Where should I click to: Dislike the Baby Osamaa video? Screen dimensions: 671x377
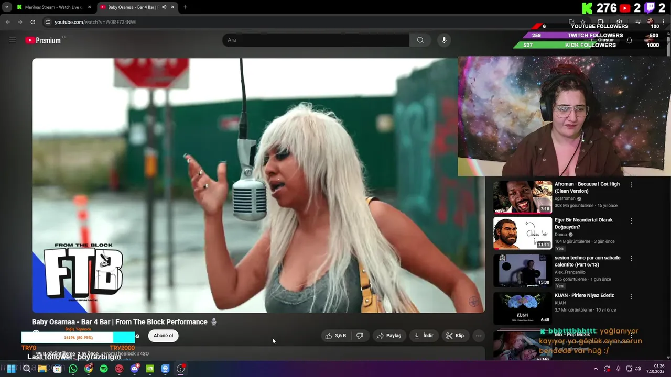[360, 336]
